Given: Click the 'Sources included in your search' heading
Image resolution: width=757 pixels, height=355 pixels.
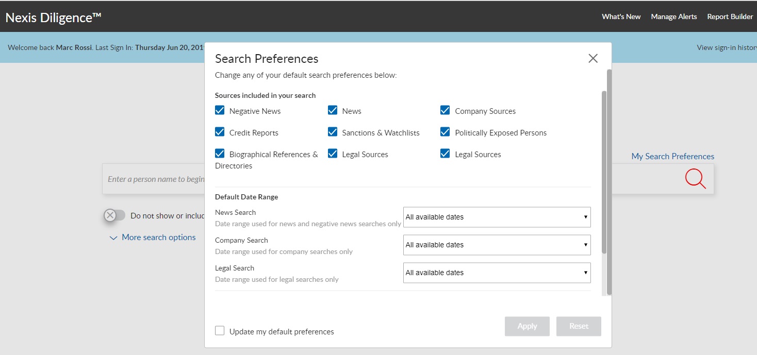Looking at the screenshot, I should 265,95.
